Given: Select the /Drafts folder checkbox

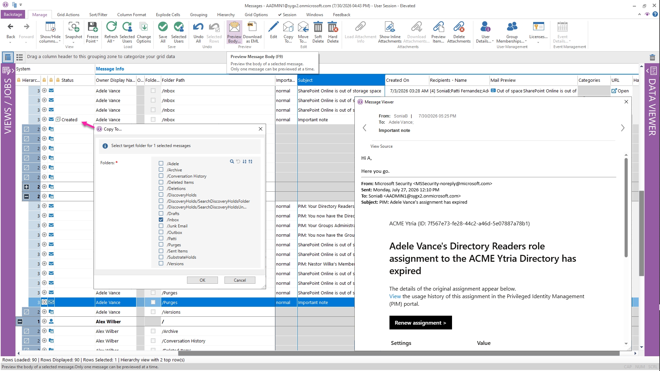Looking at the screenshot, I should click(x=161, y=213).
